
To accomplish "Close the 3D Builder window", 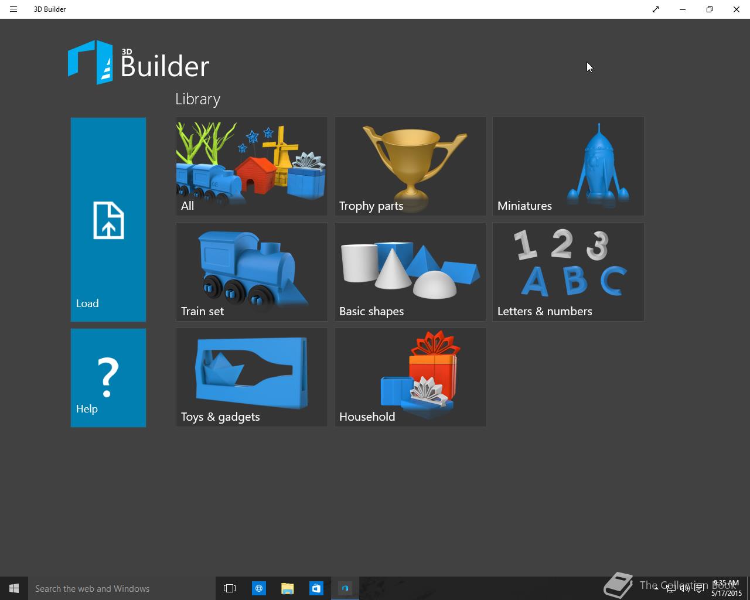I will click(x=737, y=9).
